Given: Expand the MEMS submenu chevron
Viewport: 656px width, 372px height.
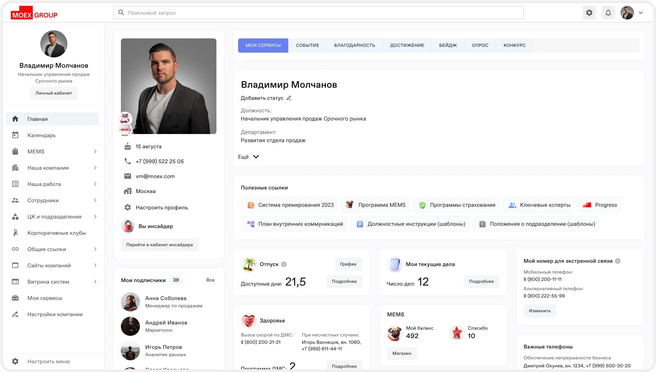Looking at the screenshot, I should point(95,152).
